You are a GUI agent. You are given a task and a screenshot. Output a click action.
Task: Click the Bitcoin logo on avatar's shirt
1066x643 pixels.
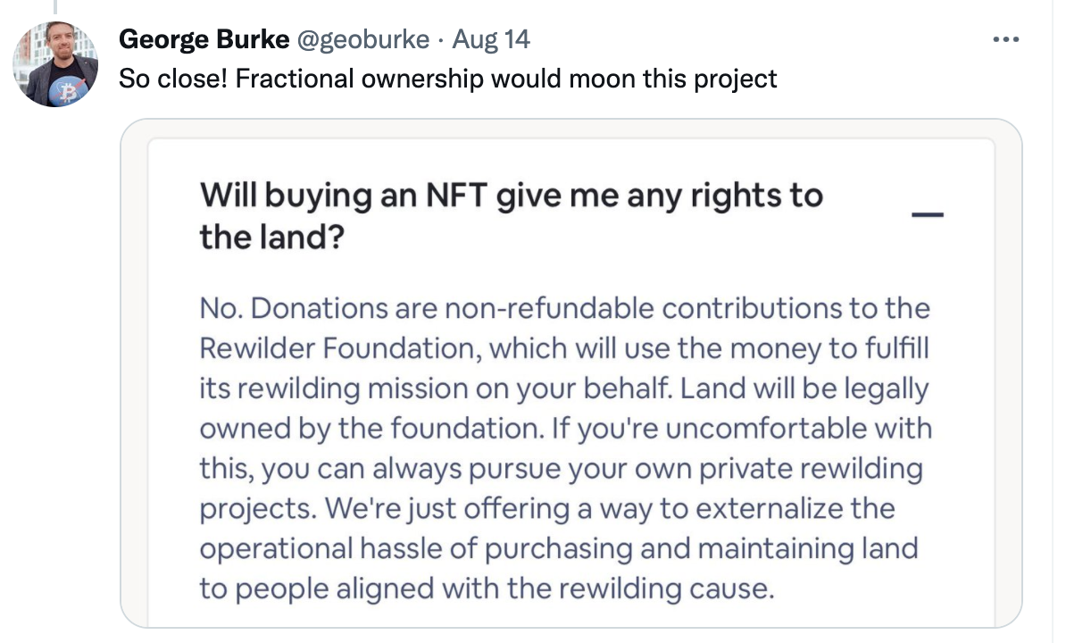[65, 91]
